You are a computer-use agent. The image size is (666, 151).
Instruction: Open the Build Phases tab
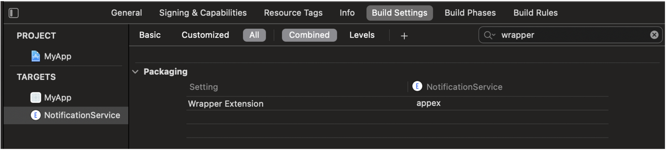[470, 13]
